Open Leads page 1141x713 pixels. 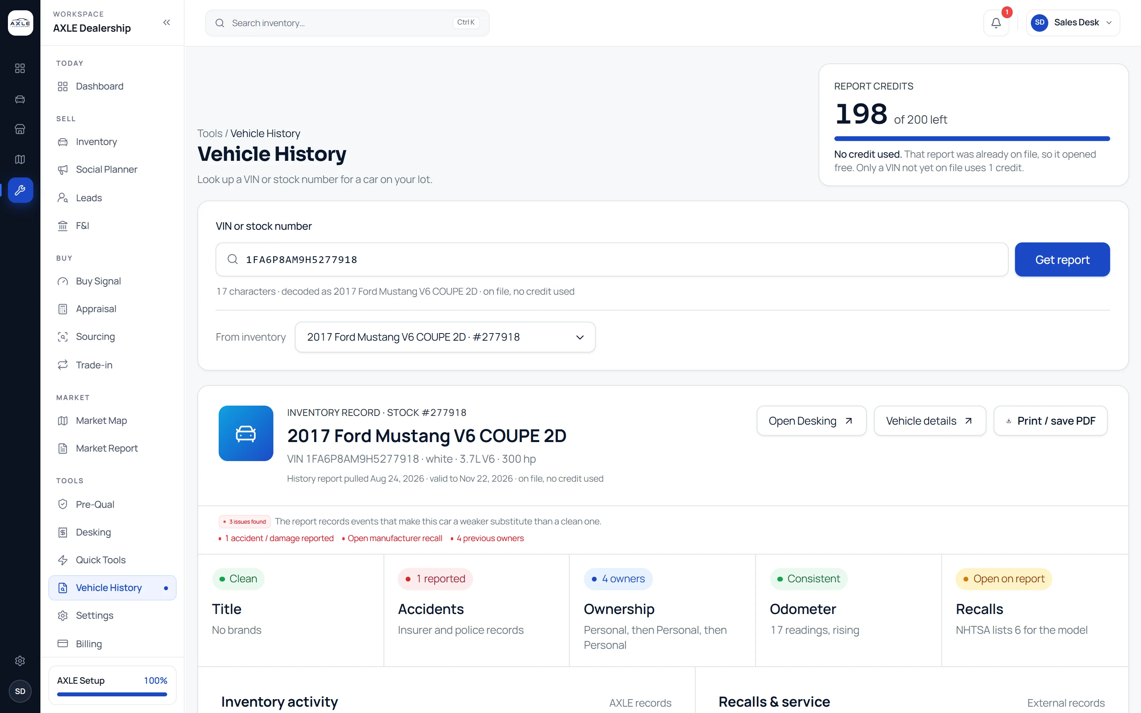112,198
